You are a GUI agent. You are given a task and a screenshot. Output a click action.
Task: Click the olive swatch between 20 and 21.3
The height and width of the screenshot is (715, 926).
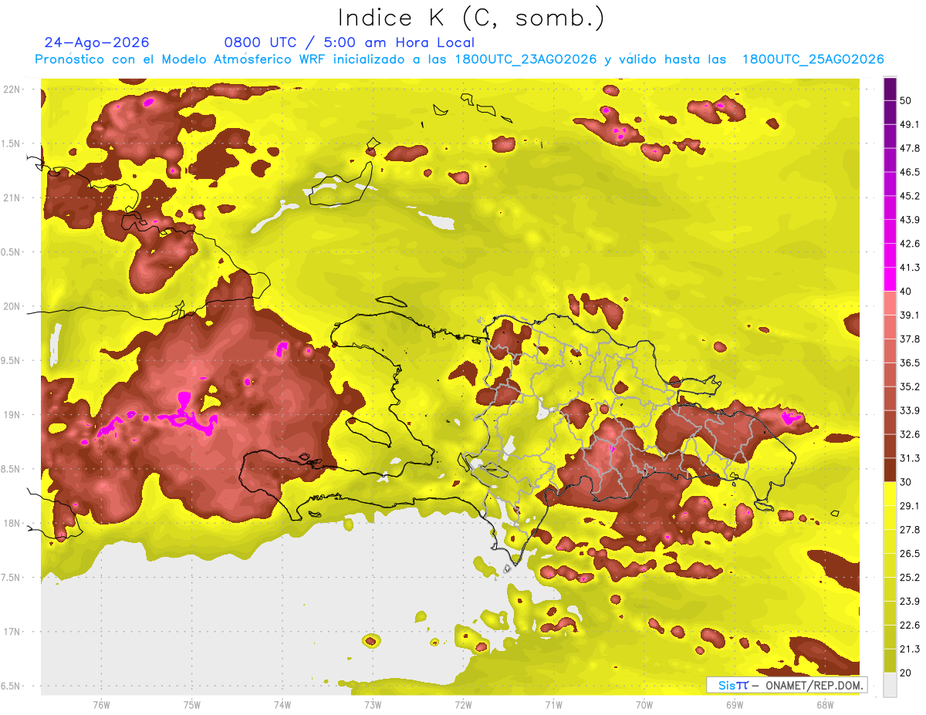[890, 660]
